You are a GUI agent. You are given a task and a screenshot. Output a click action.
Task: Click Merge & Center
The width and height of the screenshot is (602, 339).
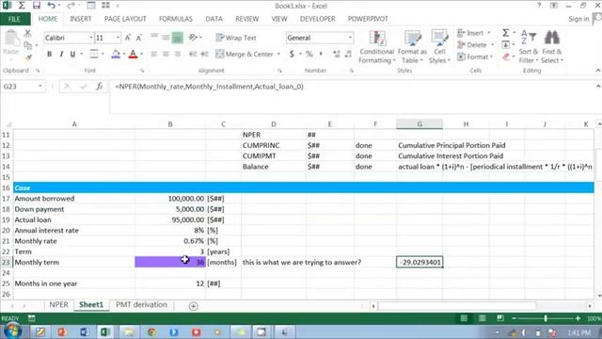pyautogui.click(x=245, y=55)
